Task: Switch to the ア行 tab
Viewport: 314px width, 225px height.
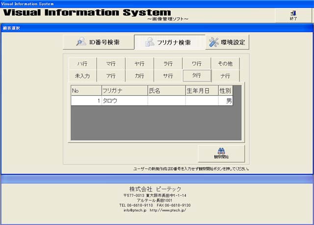Action: 110,76
